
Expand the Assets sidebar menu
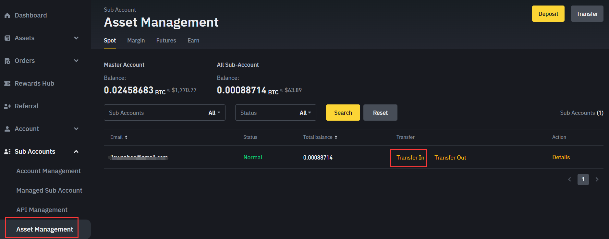pos(76,38)
